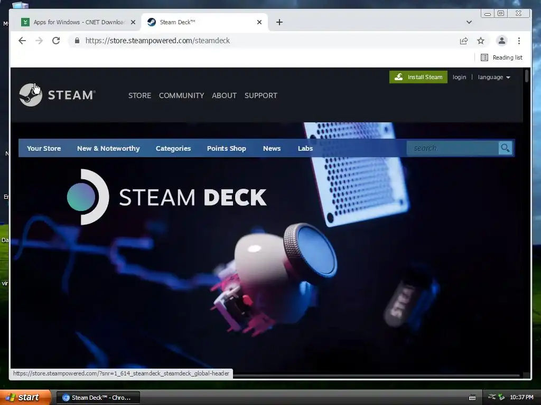
Task: Open Chrome three-dot menu
Action: (519, 41)
